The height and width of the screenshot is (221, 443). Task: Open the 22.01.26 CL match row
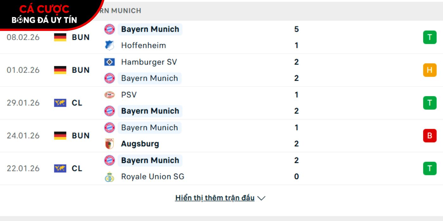[x=221, y=168]
